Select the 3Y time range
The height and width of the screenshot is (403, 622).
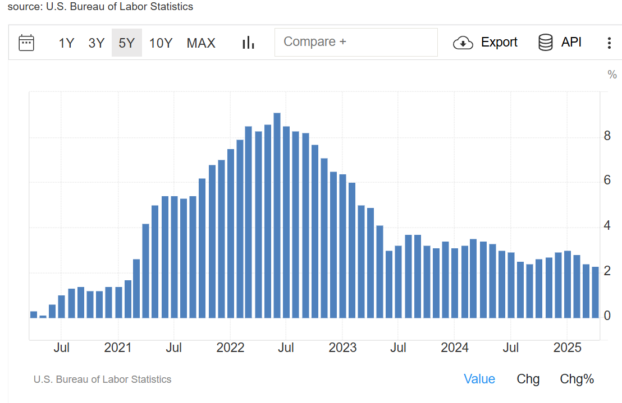point(96,43)
